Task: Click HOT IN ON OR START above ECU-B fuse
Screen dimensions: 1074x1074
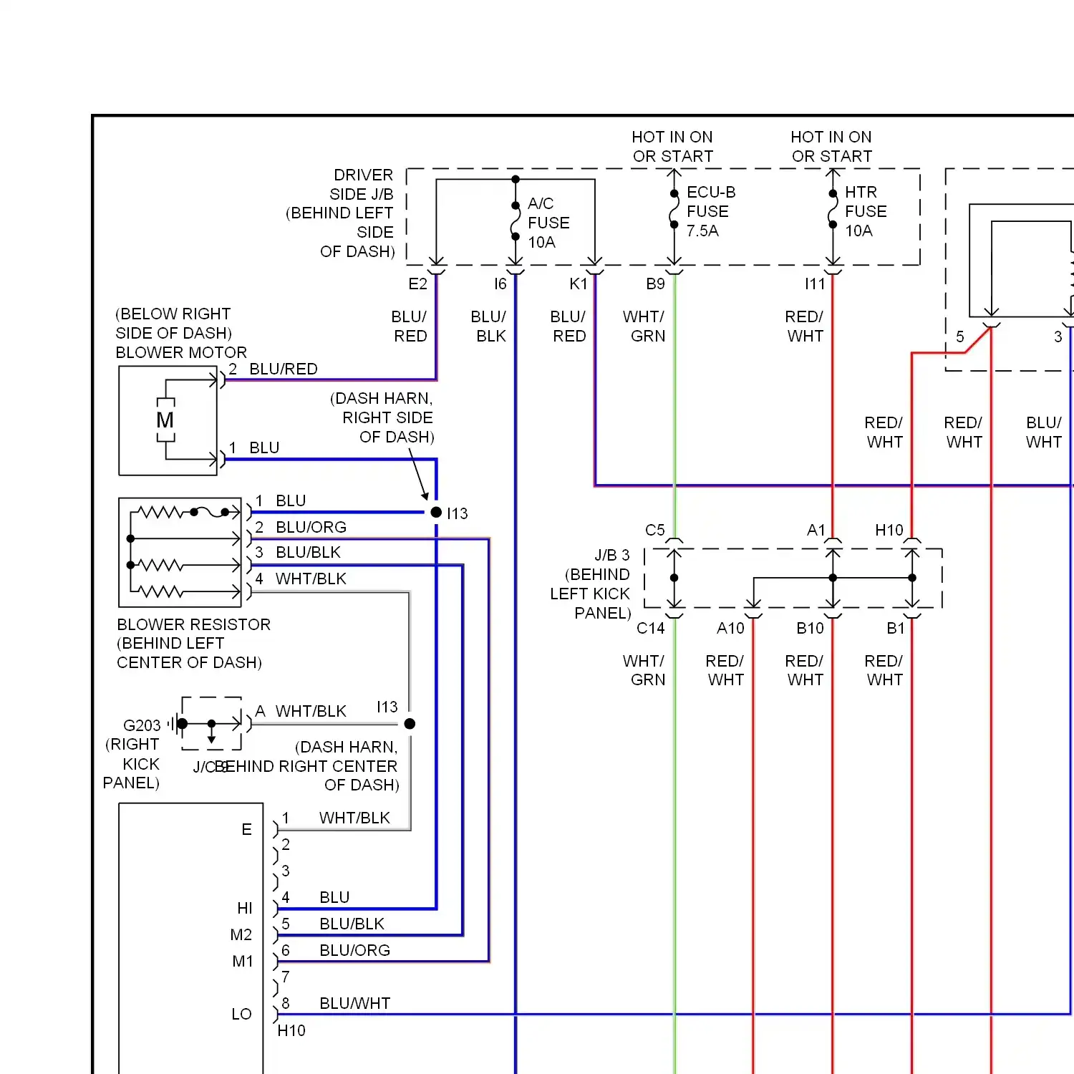Action: [672, 146]
